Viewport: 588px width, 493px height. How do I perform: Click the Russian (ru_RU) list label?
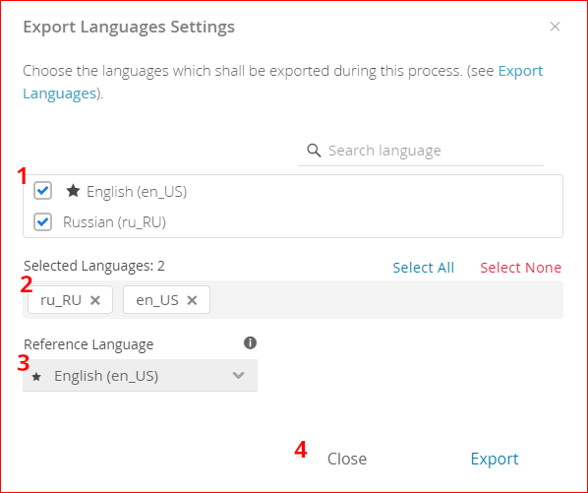pyautogui.click(x=114, y=222)
